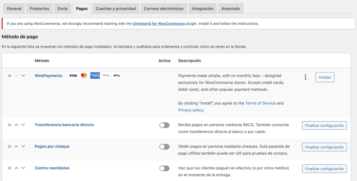357x181 pixels.
Task: Click the Google Pay icon
Action: click(x=106, y=75)
